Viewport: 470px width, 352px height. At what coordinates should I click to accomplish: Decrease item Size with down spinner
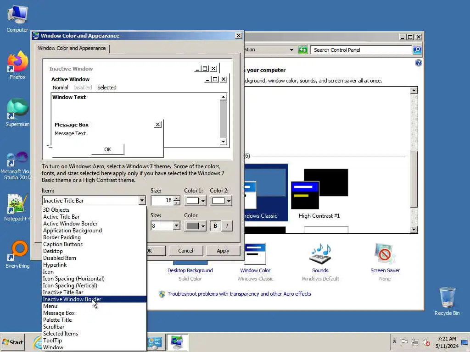tap(177, 203)
